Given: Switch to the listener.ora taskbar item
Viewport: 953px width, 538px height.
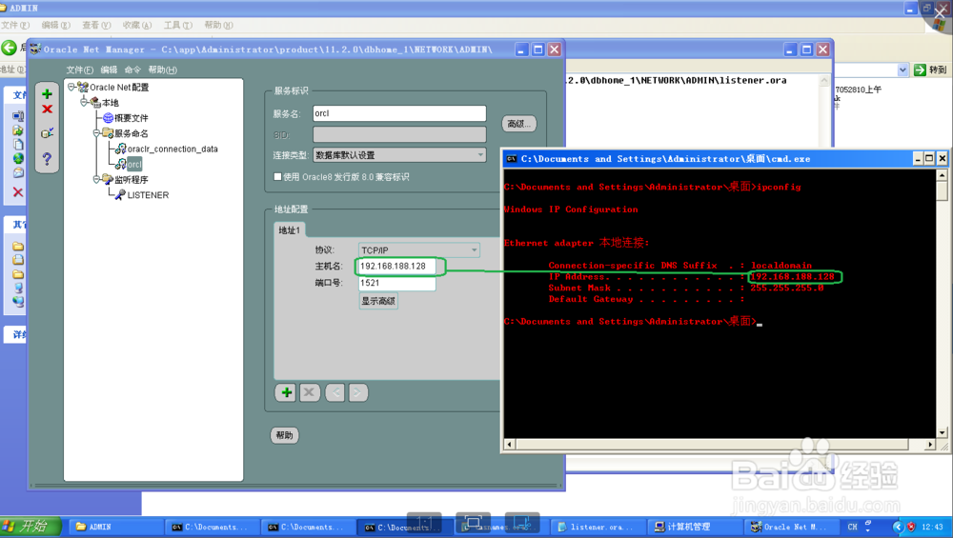Looking at the screenshot, I should click(x=598, y=528).
